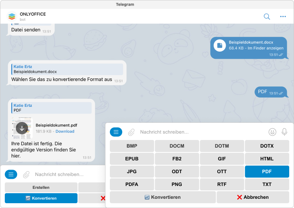Viewport: 294px width, 208px height.
Task: Click 'Wählen Sie das zu konvertierende Format aus'
Action: [62, 80]
